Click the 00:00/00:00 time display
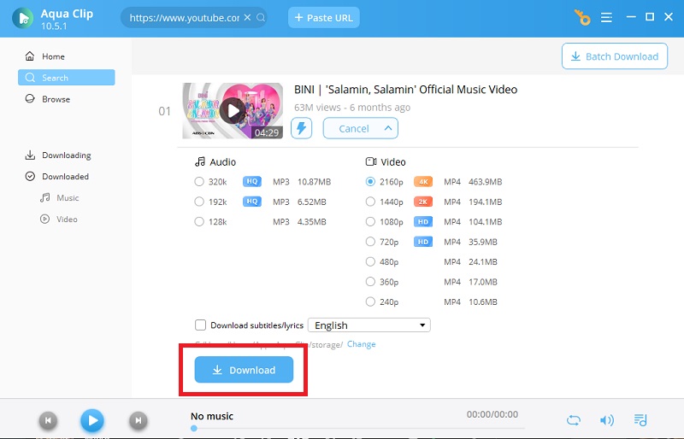Viewport: 684px width, 439px height. click(492, 414)
